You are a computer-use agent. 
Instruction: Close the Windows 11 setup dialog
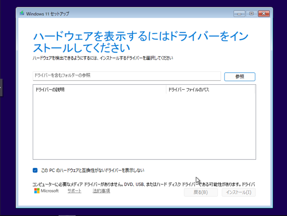(264, 14)
